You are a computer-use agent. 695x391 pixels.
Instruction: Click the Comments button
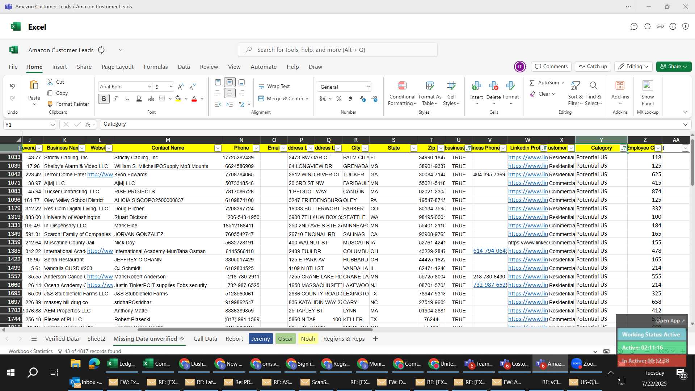click(551, 67)
